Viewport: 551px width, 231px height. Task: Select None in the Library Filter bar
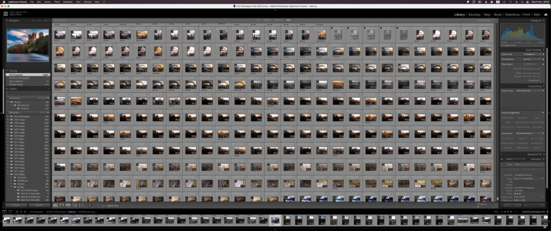[x=288, y=20]
